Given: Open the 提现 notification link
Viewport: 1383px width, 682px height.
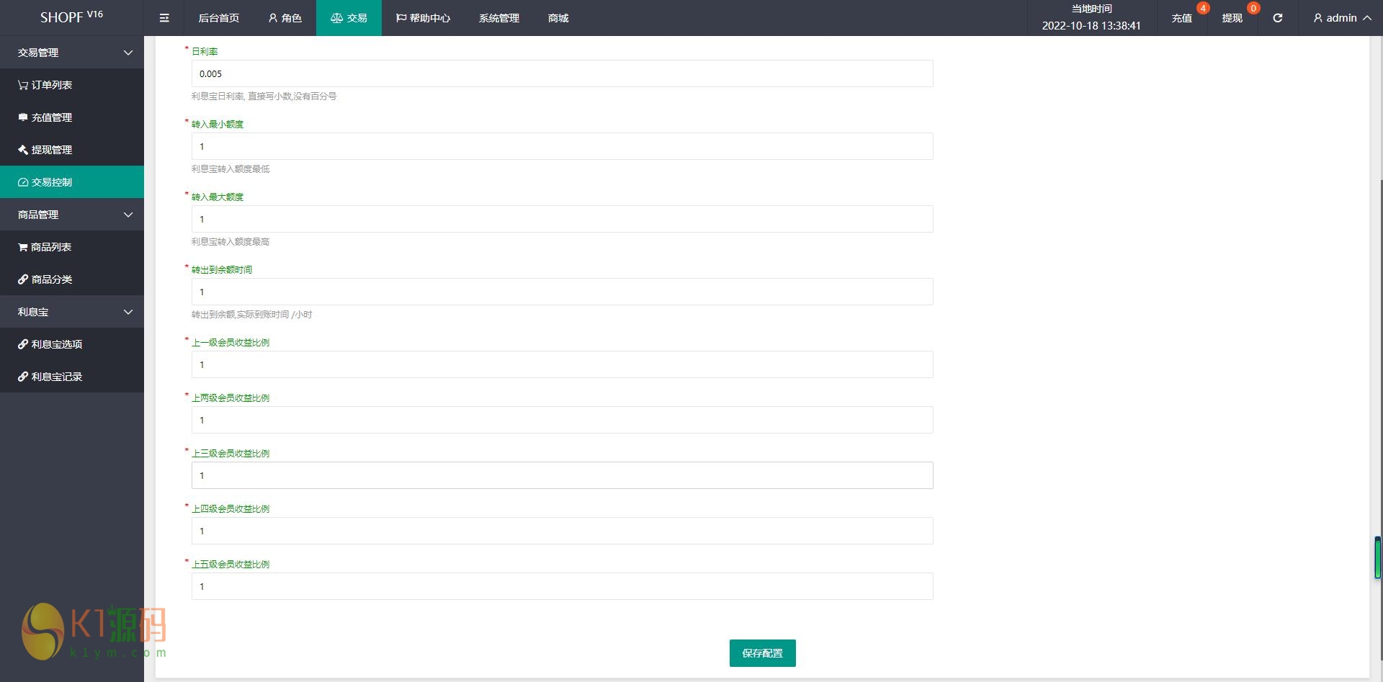Looking at the screenshot, I should click(x=1232, y=18).
